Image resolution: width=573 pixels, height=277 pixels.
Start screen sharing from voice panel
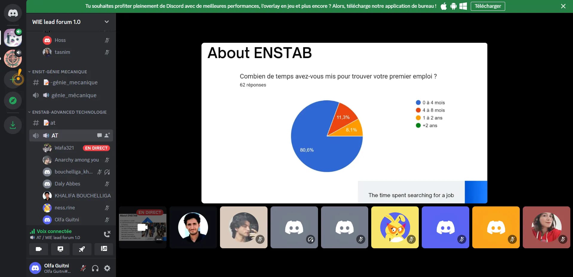(60, 249)
